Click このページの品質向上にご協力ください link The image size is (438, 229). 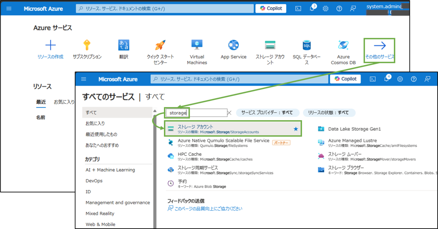(208, 209)
